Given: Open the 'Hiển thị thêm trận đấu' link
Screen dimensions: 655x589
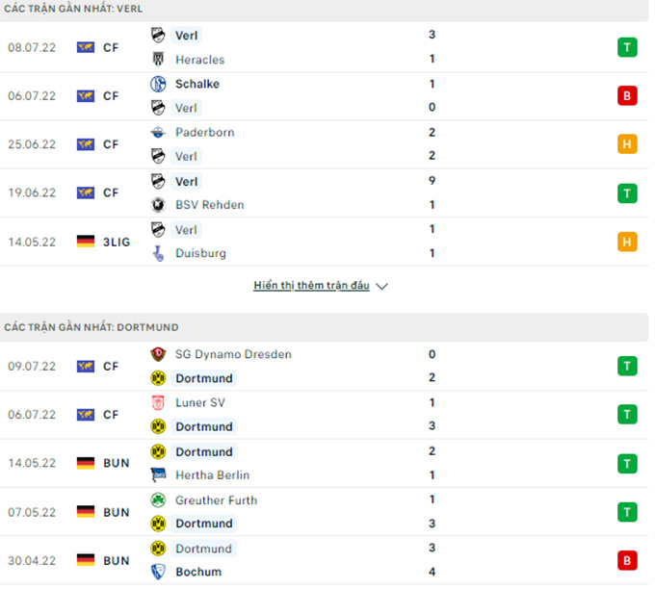Looking at the screenshot, I should coord(313,287).
